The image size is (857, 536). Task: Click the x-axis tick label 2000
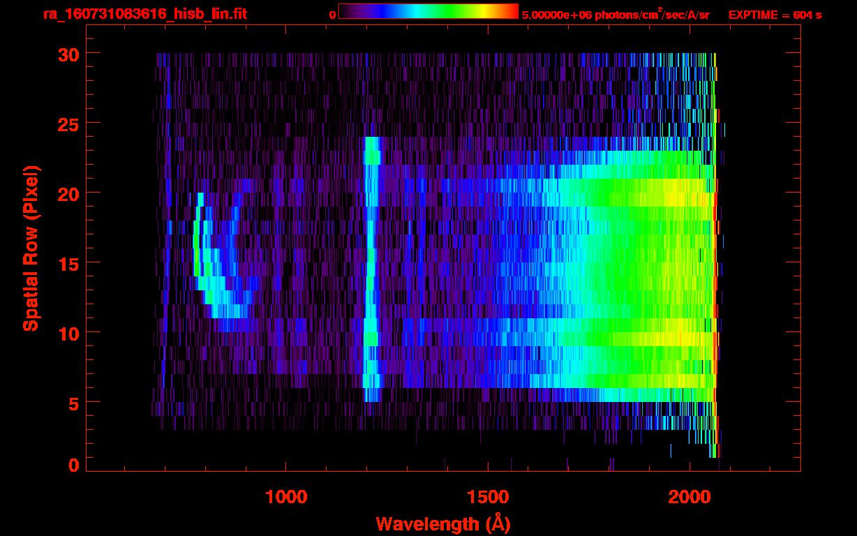(x=690, y=496)
